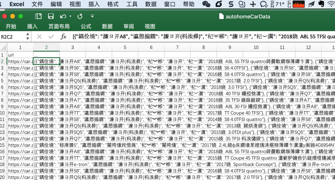Click the https://car.a cell in row 2

click(x=20, y=62)
